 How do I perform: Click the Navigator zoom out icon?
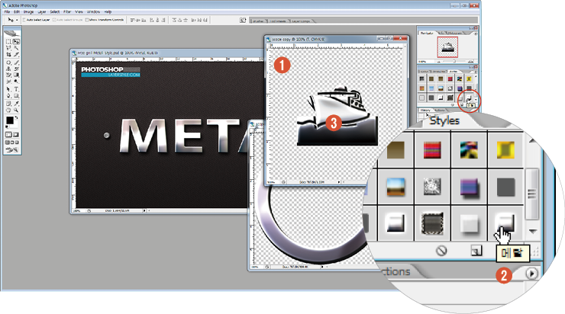coord(438,62)
